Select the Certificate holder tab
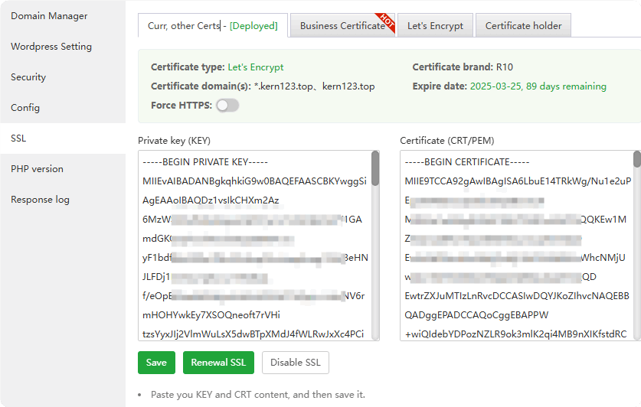641x407 pixels. [x=523, y=26]
